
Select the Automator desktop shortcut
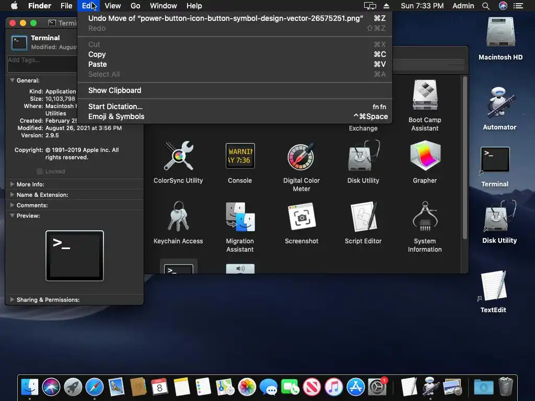(x=499, y=102)
